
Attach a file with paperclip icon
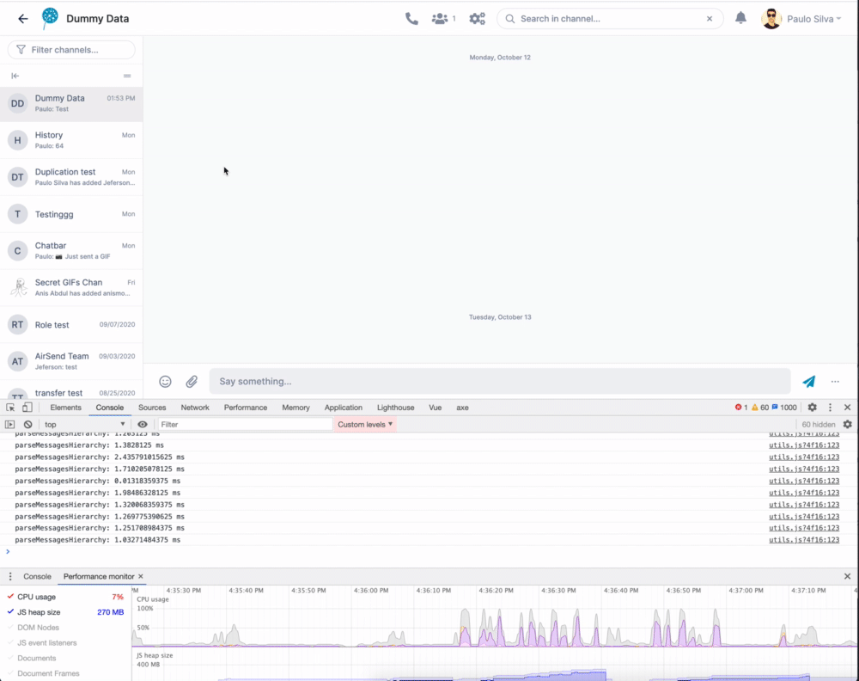pyautogui.click(x=192, y=382)
